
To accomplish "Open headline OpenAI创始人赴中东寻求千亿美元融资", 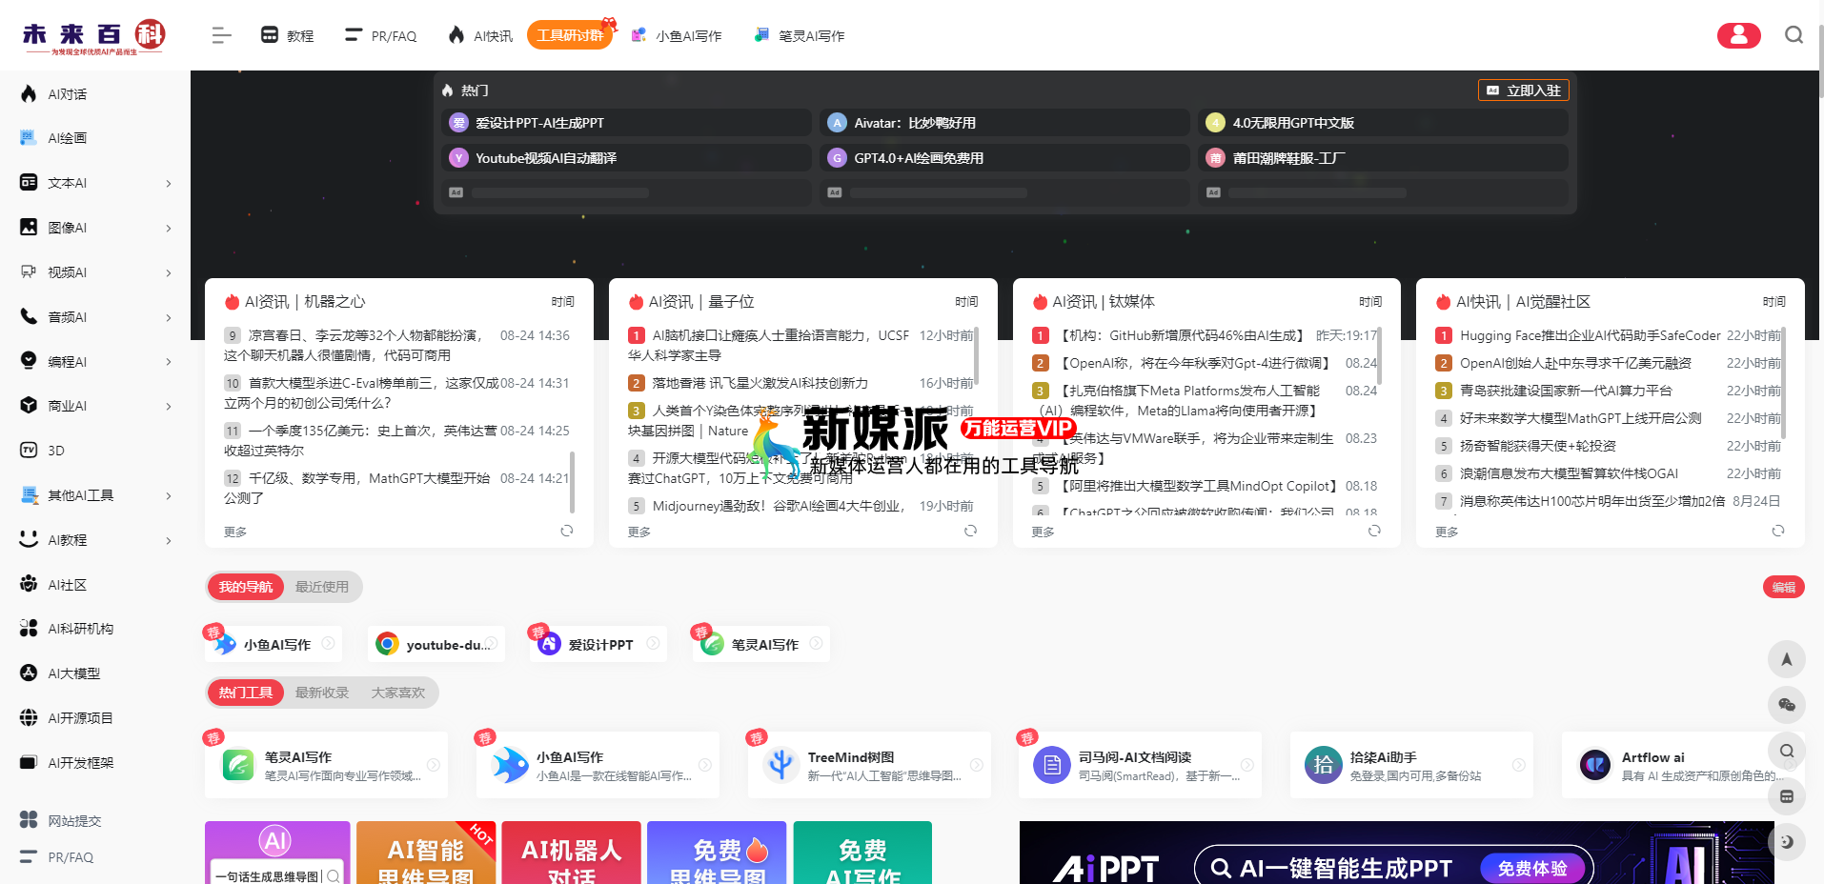I will (1575, 363).
